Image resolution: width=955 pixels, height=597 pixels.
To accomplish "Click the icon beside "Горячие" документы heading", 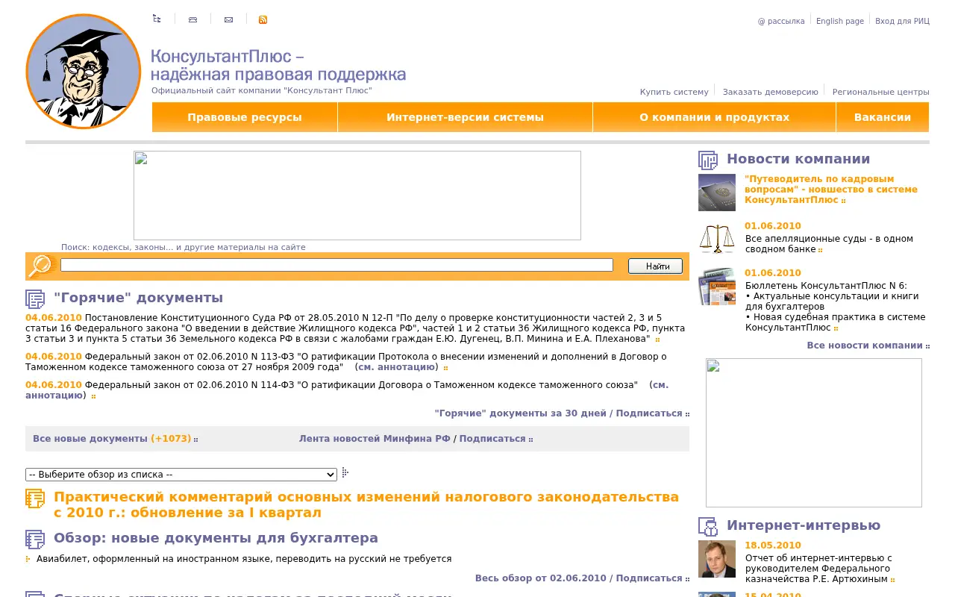I will coord(35,298).
